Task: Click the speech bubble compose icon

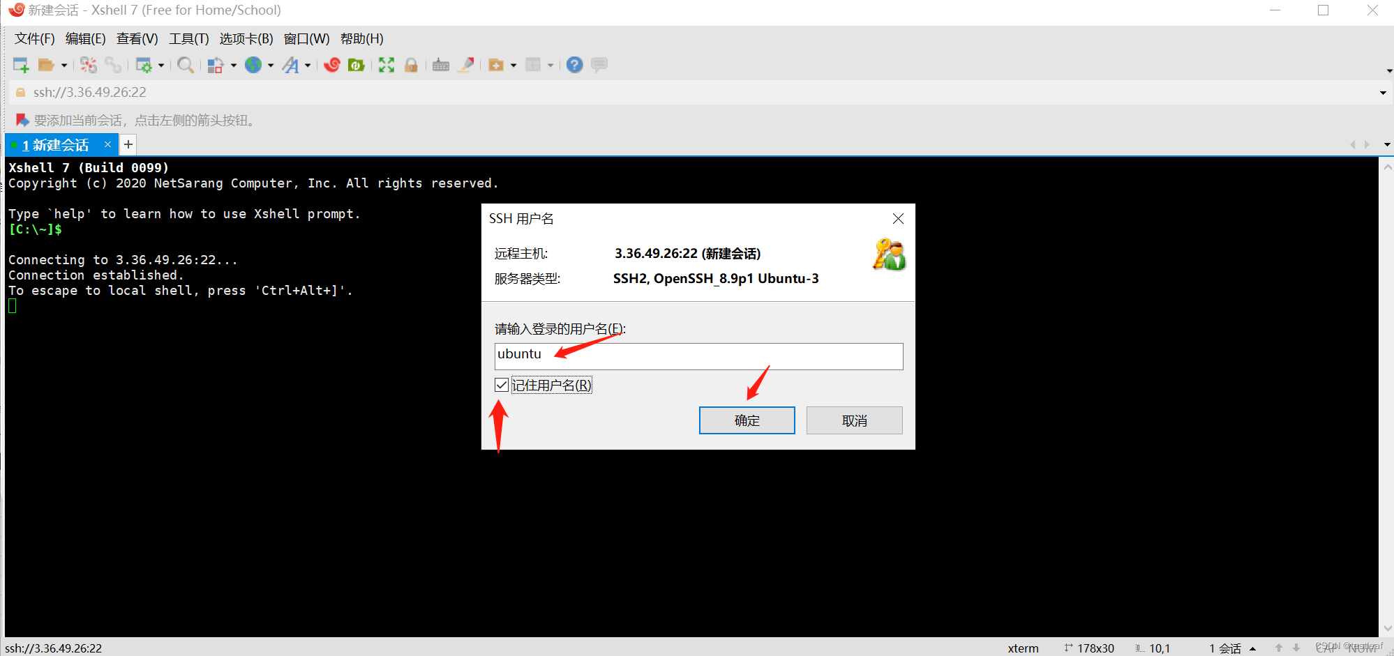Action: pos(599,65)
